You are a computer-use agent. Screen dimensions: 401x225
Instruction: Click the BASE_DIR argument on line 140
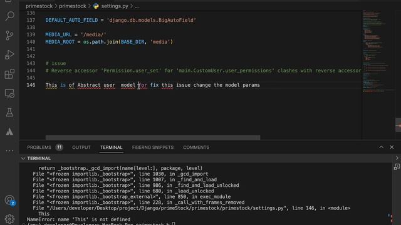point(132,42)
